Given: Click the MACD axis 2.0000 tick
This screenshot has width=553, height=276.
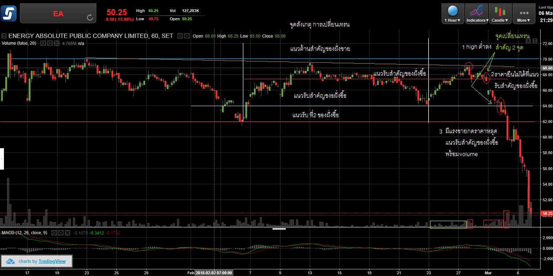Looking at the screenshot, I should click(547, 238).
